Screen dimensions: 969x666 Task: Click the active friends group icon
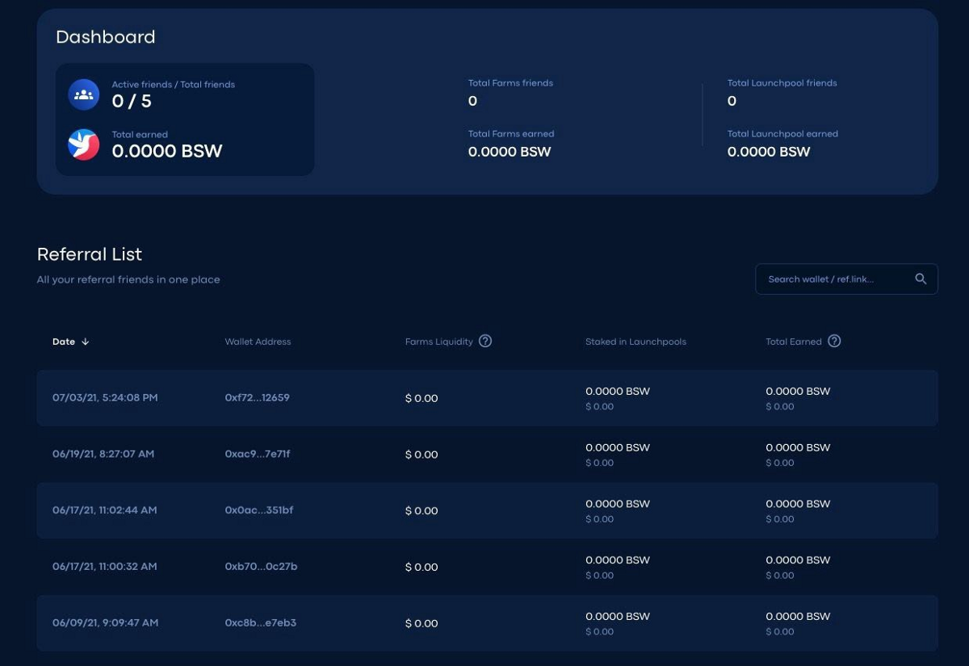coord(83,94)
